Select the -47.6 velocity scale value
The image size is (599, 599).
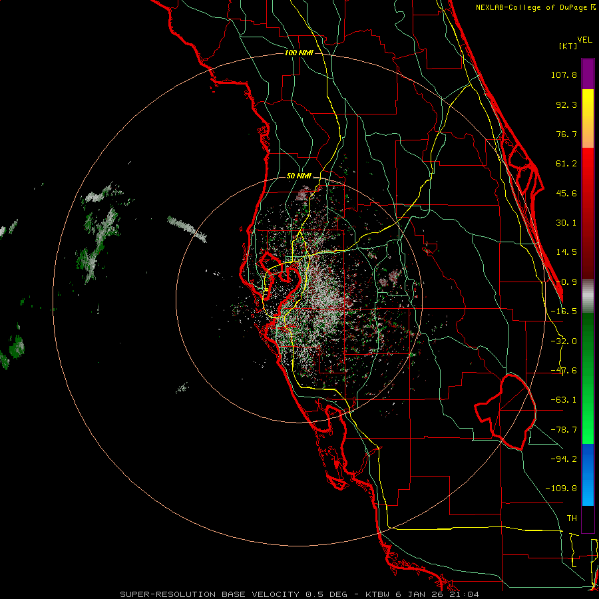[564, 371]
